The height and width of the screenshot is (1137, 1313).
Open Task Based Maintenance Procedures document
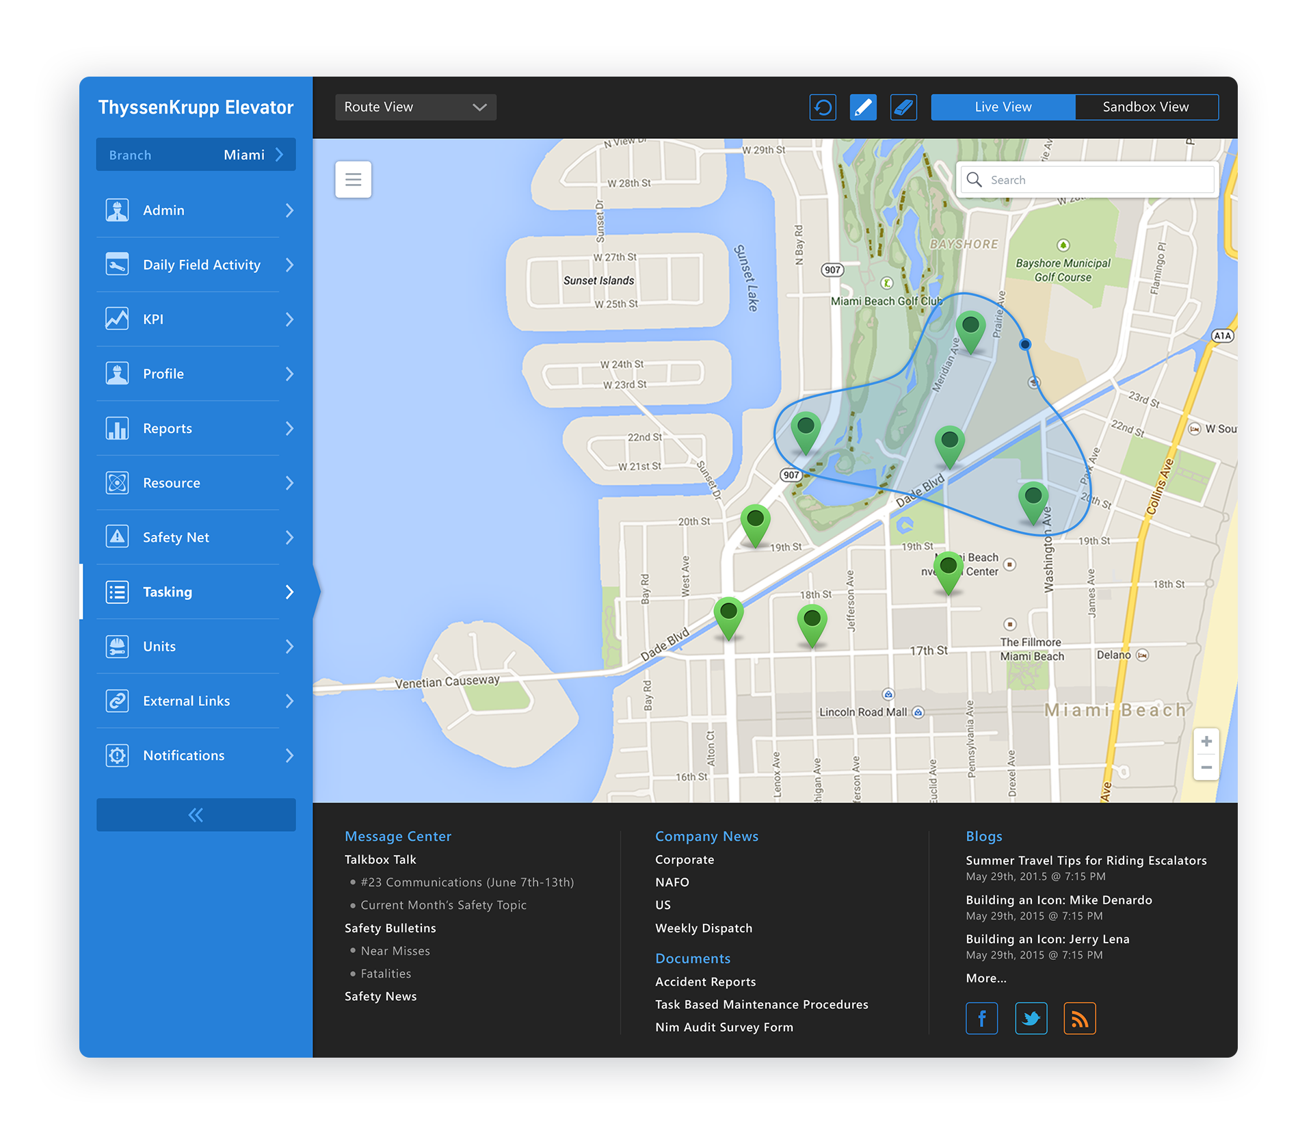[762, 1004]
